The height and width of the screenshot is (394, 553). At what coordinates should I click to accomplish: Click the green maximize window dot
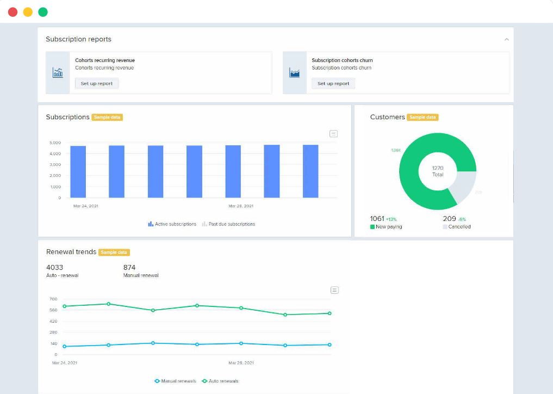point(43,12)
